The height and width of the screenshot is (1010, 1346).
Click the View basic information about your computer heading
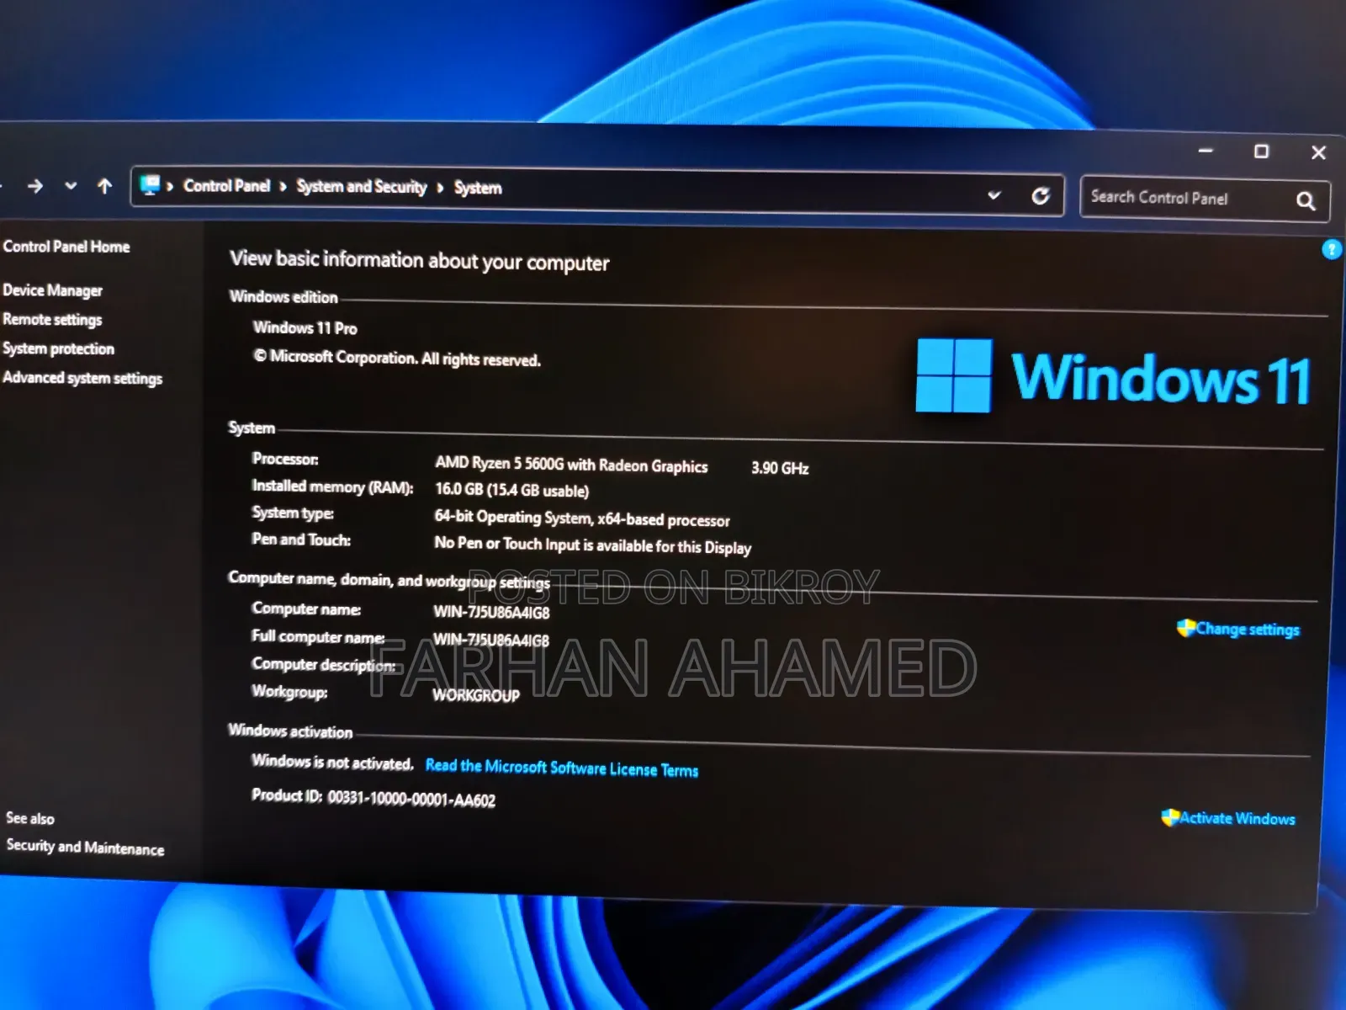419,260
